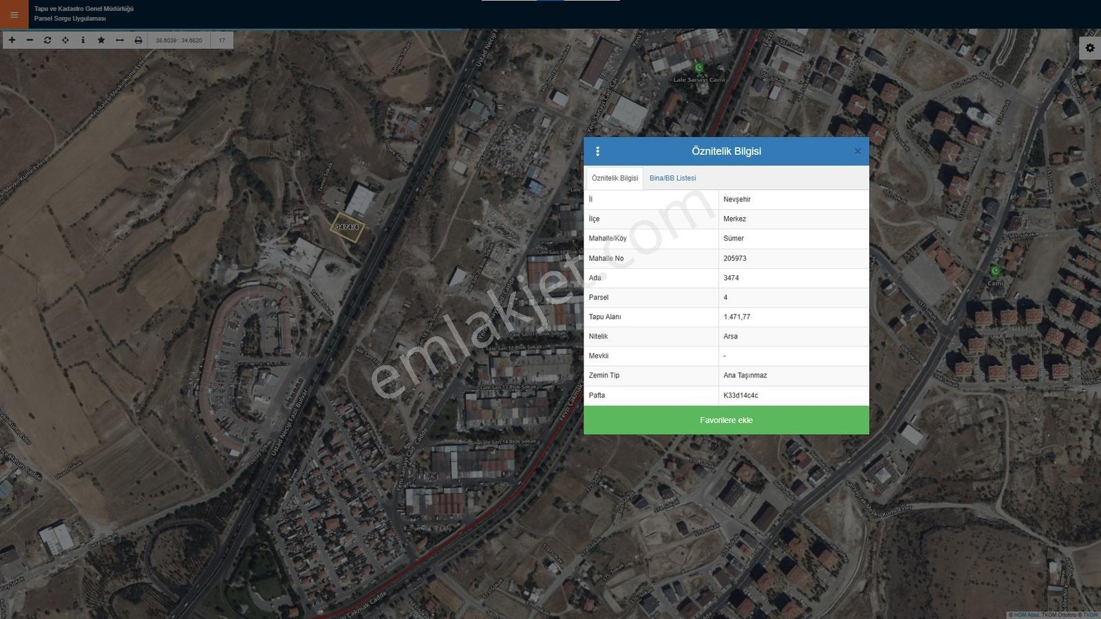Click the print map icon

[138, 40]
